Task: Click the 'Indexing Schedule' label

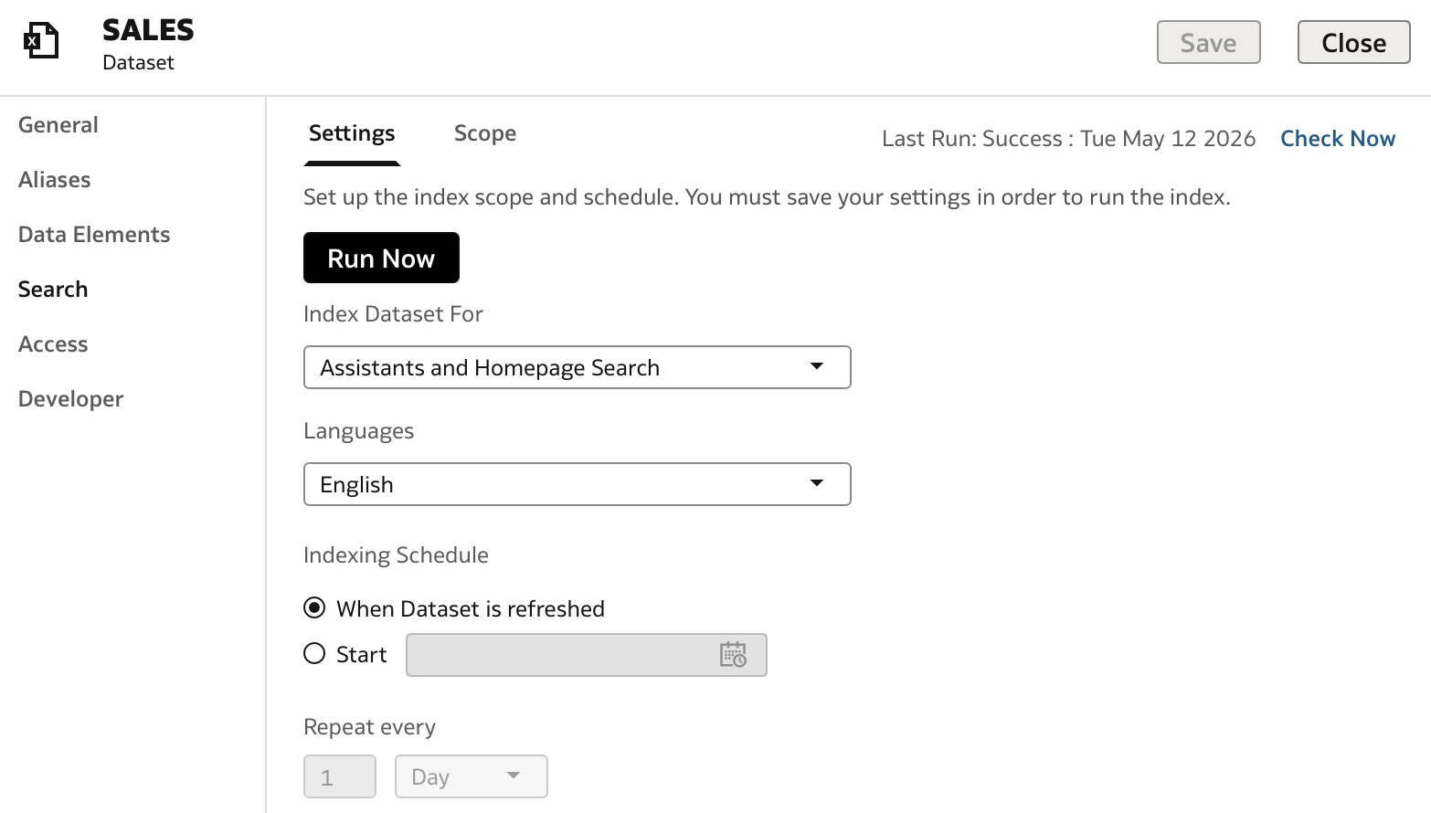Action: pyautogui.click(x=396, y=555)
